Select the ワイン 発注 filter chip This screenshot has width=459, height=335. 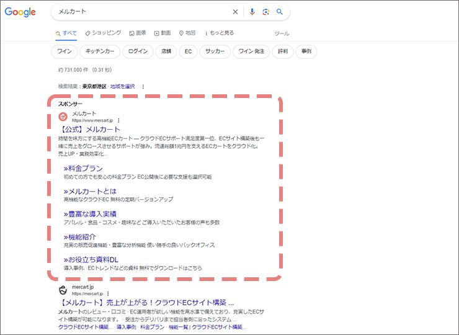(x=251, y=51)
